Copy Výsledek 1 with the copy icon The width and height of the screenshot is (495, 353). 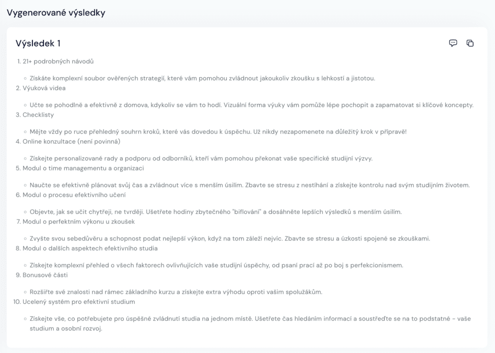point(470,43)
